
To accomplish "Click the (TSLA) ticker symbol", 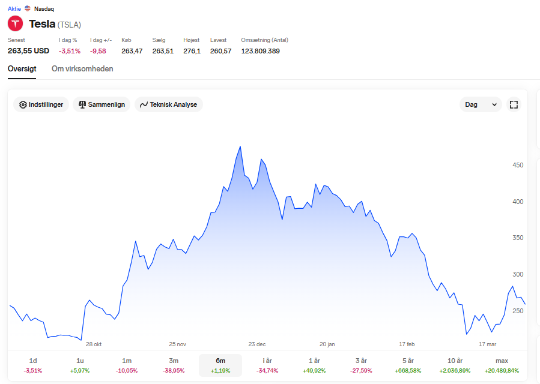I will coord(69,25).
